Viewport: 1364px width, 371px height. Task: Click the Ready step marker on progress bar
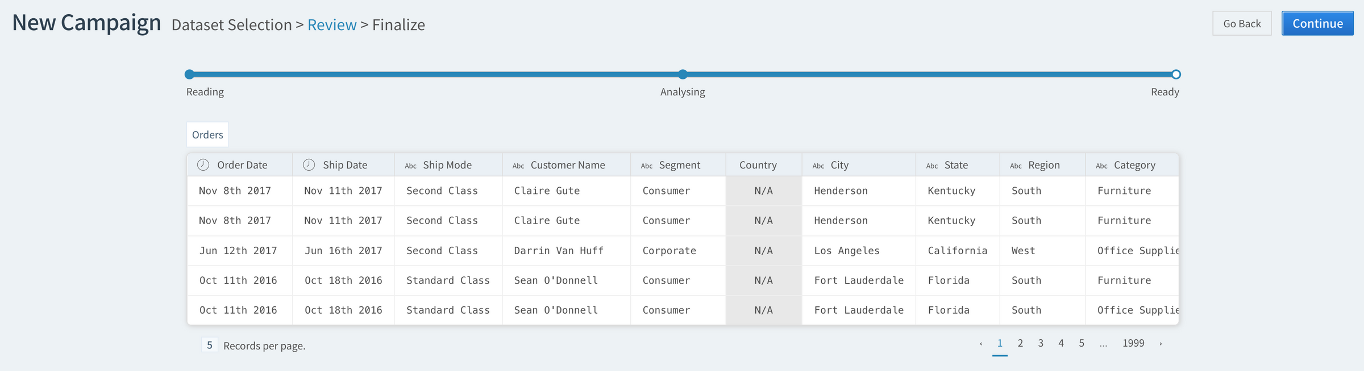1176,74
